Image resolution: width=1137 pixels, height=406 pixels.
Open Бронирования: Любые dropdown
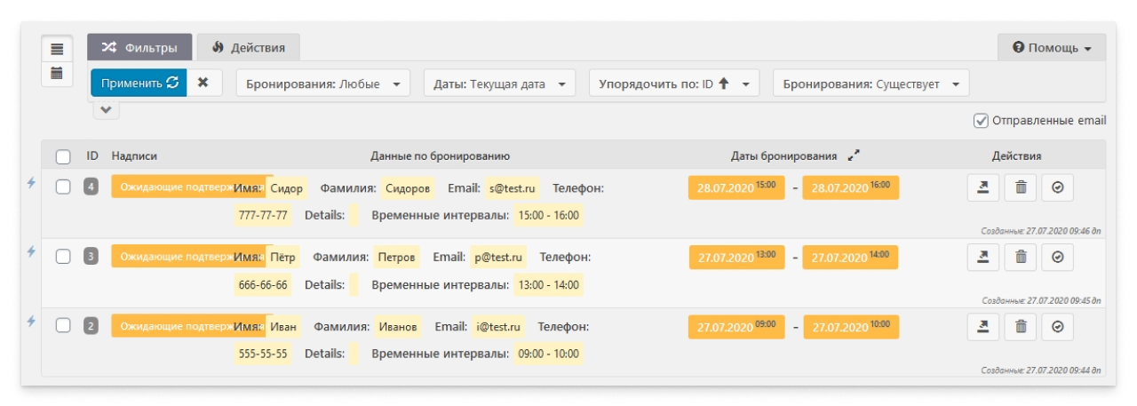[x=323, y=84]
